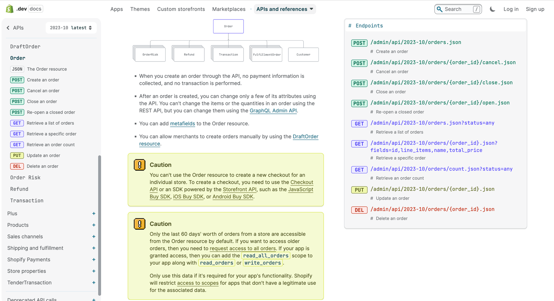Open the Storefront API link

(x=239, y=189)
